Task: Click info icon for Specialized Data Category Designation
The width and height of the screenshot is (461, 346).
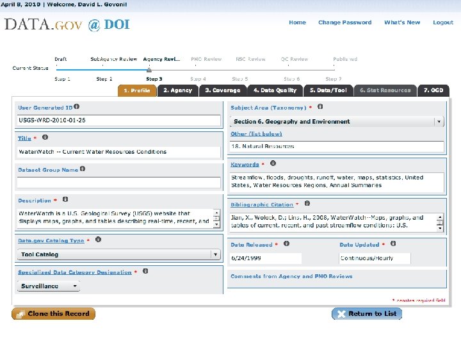Action: [145, 271]
